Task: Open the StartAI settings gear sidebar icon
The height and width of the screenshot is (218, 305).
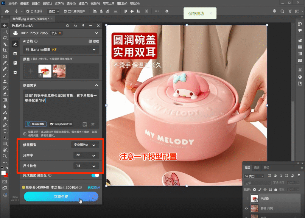Action: pos(15,72)
